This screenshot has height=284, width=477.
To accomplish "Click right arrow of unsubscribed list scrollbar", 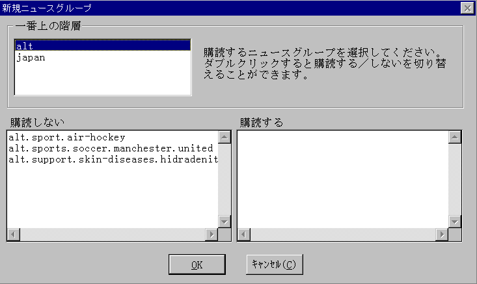I will (x=211, y=235).
